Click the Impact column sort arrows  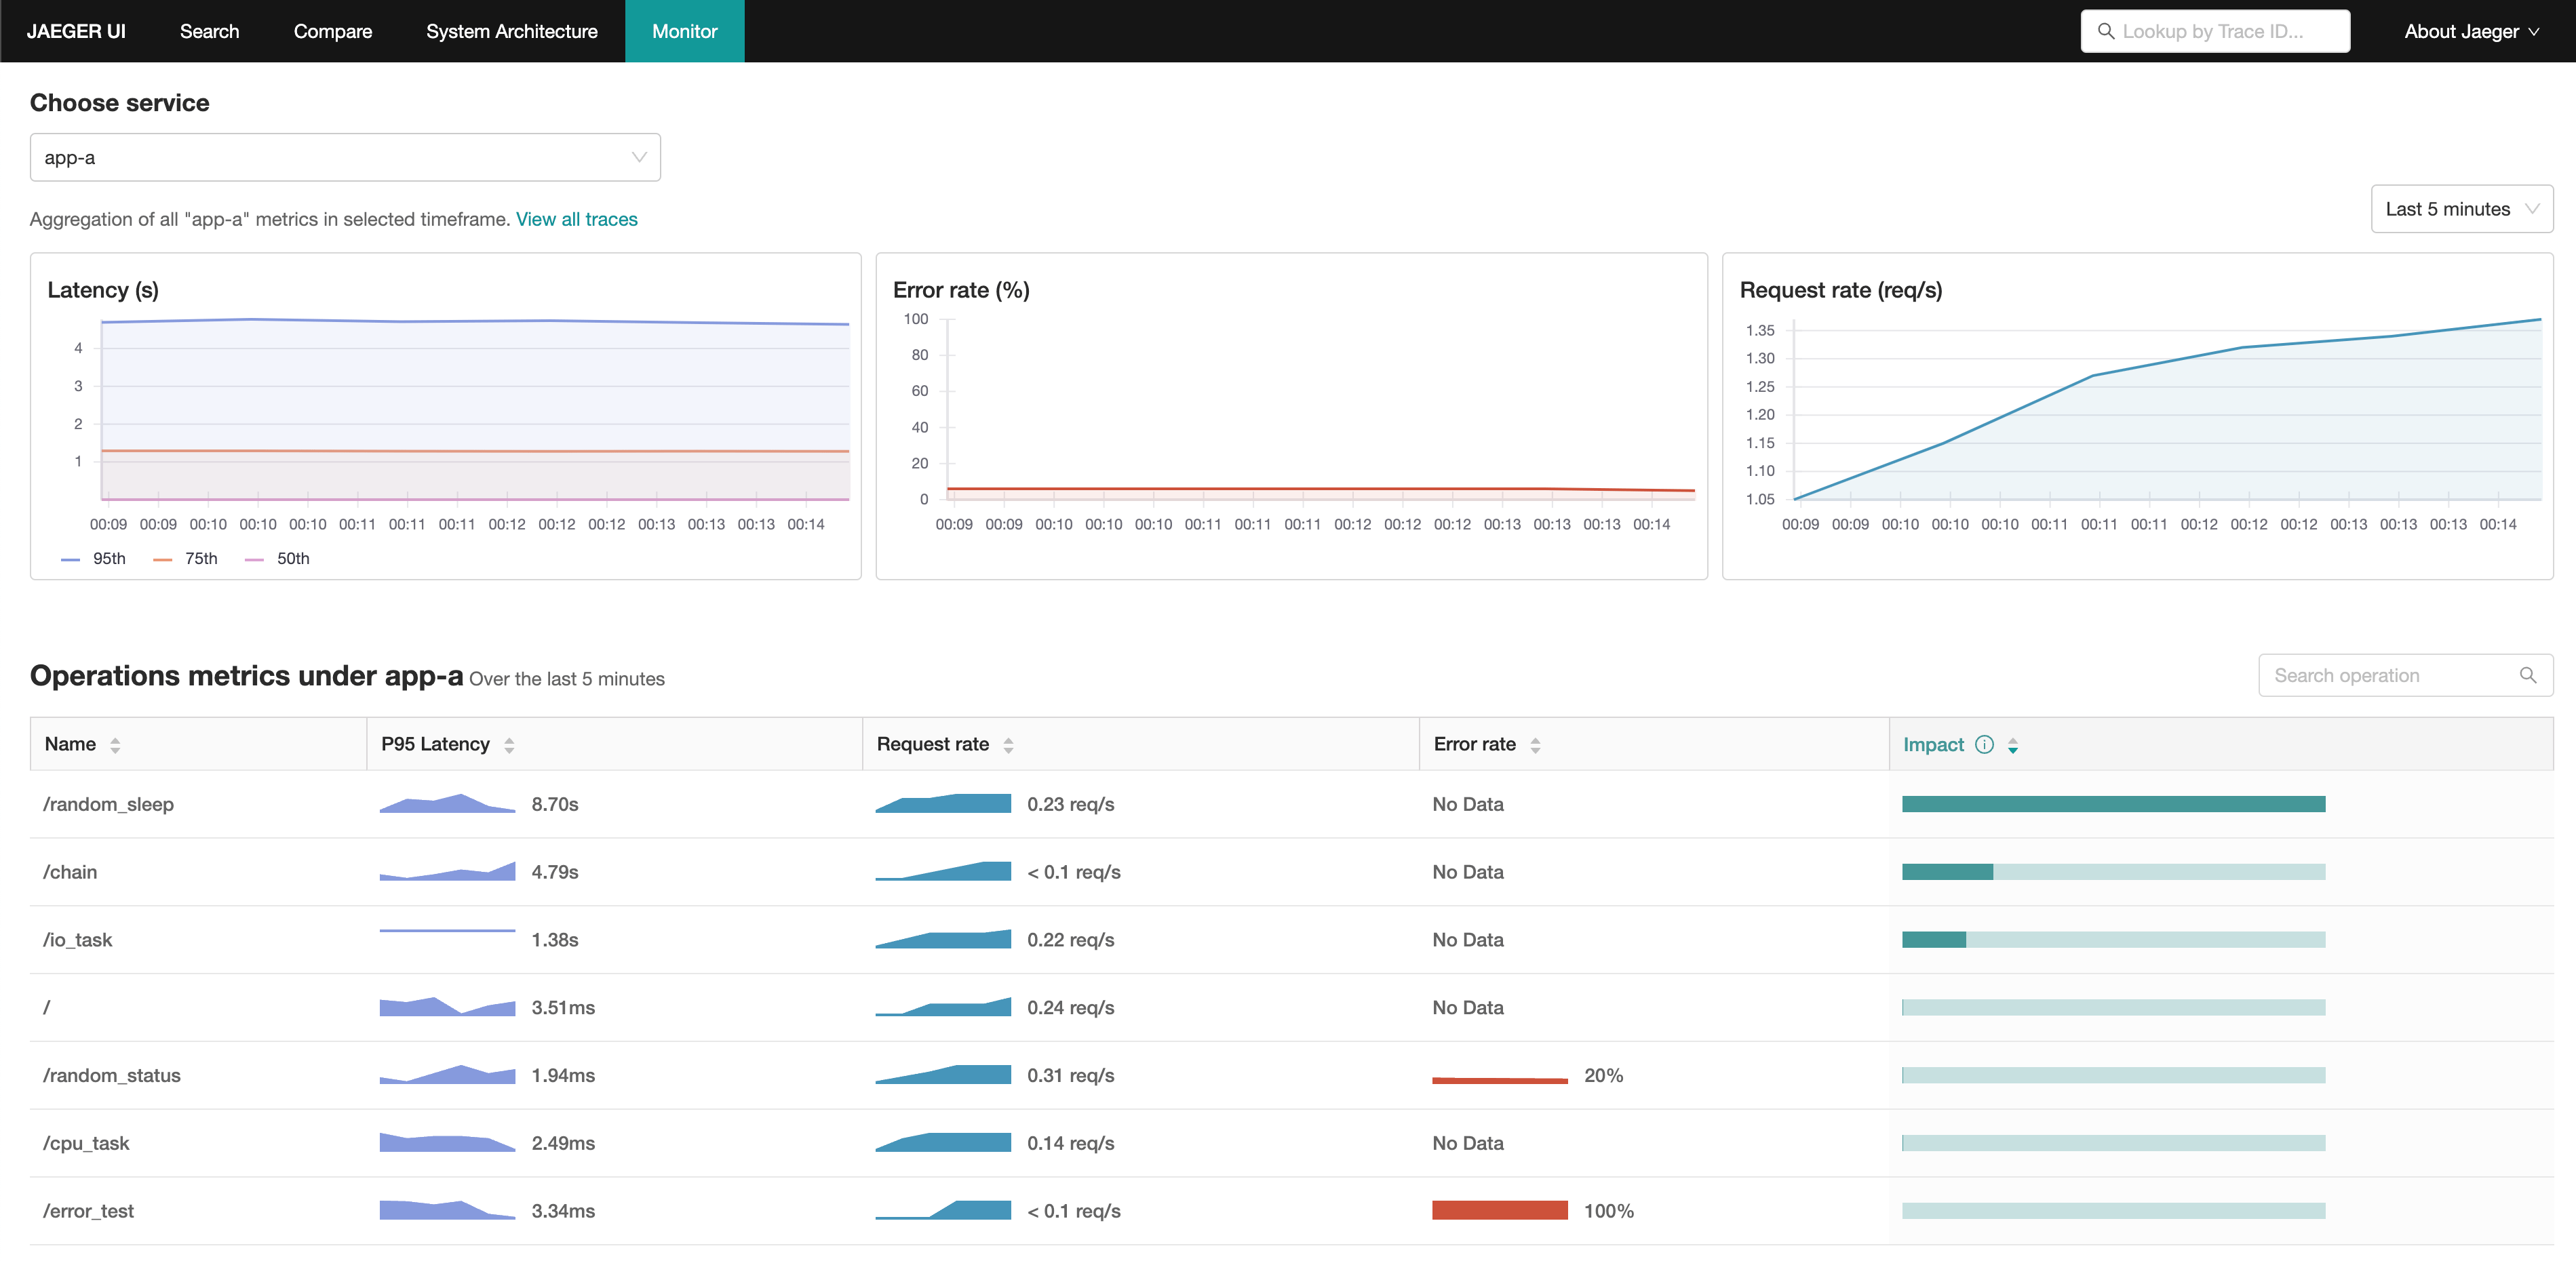pyautogui.click(x=2013, y=744)
